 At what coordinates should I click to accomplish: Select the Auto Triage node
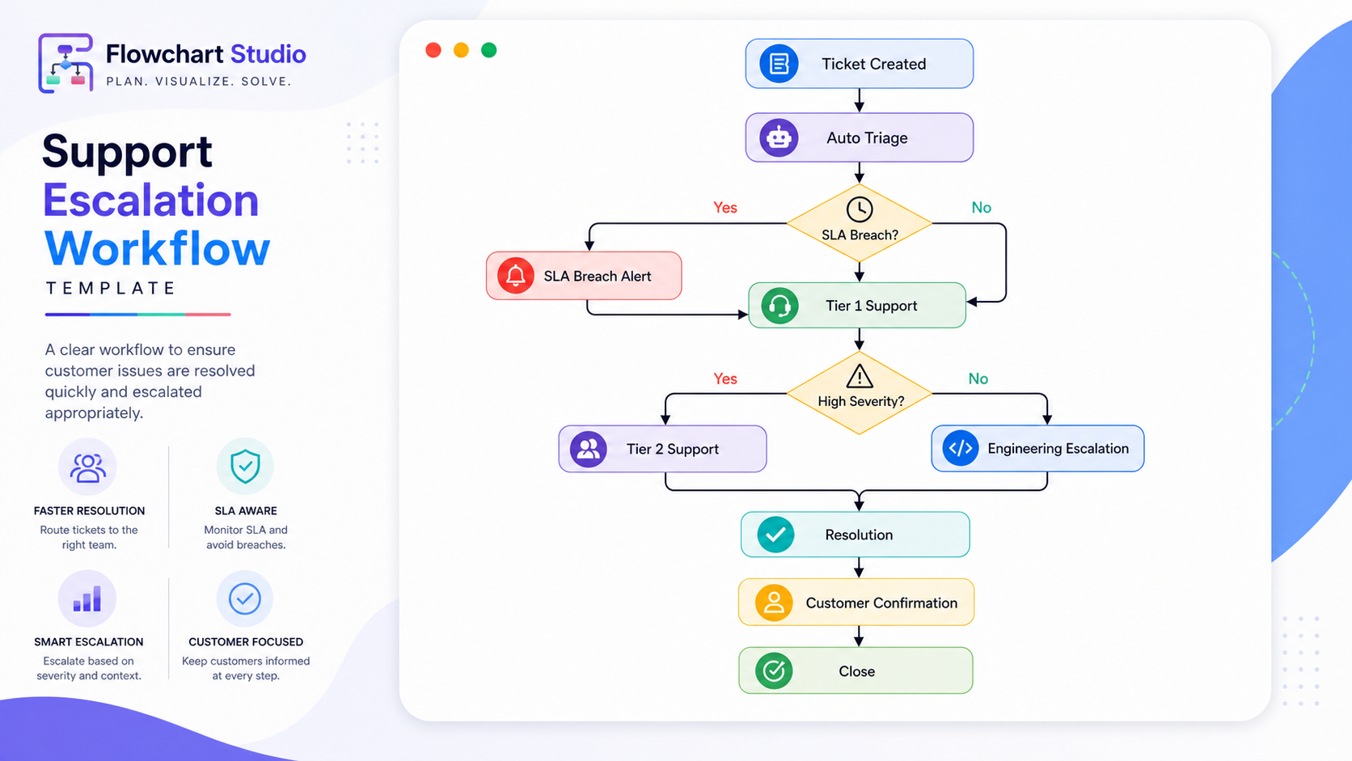coord(860,137)
